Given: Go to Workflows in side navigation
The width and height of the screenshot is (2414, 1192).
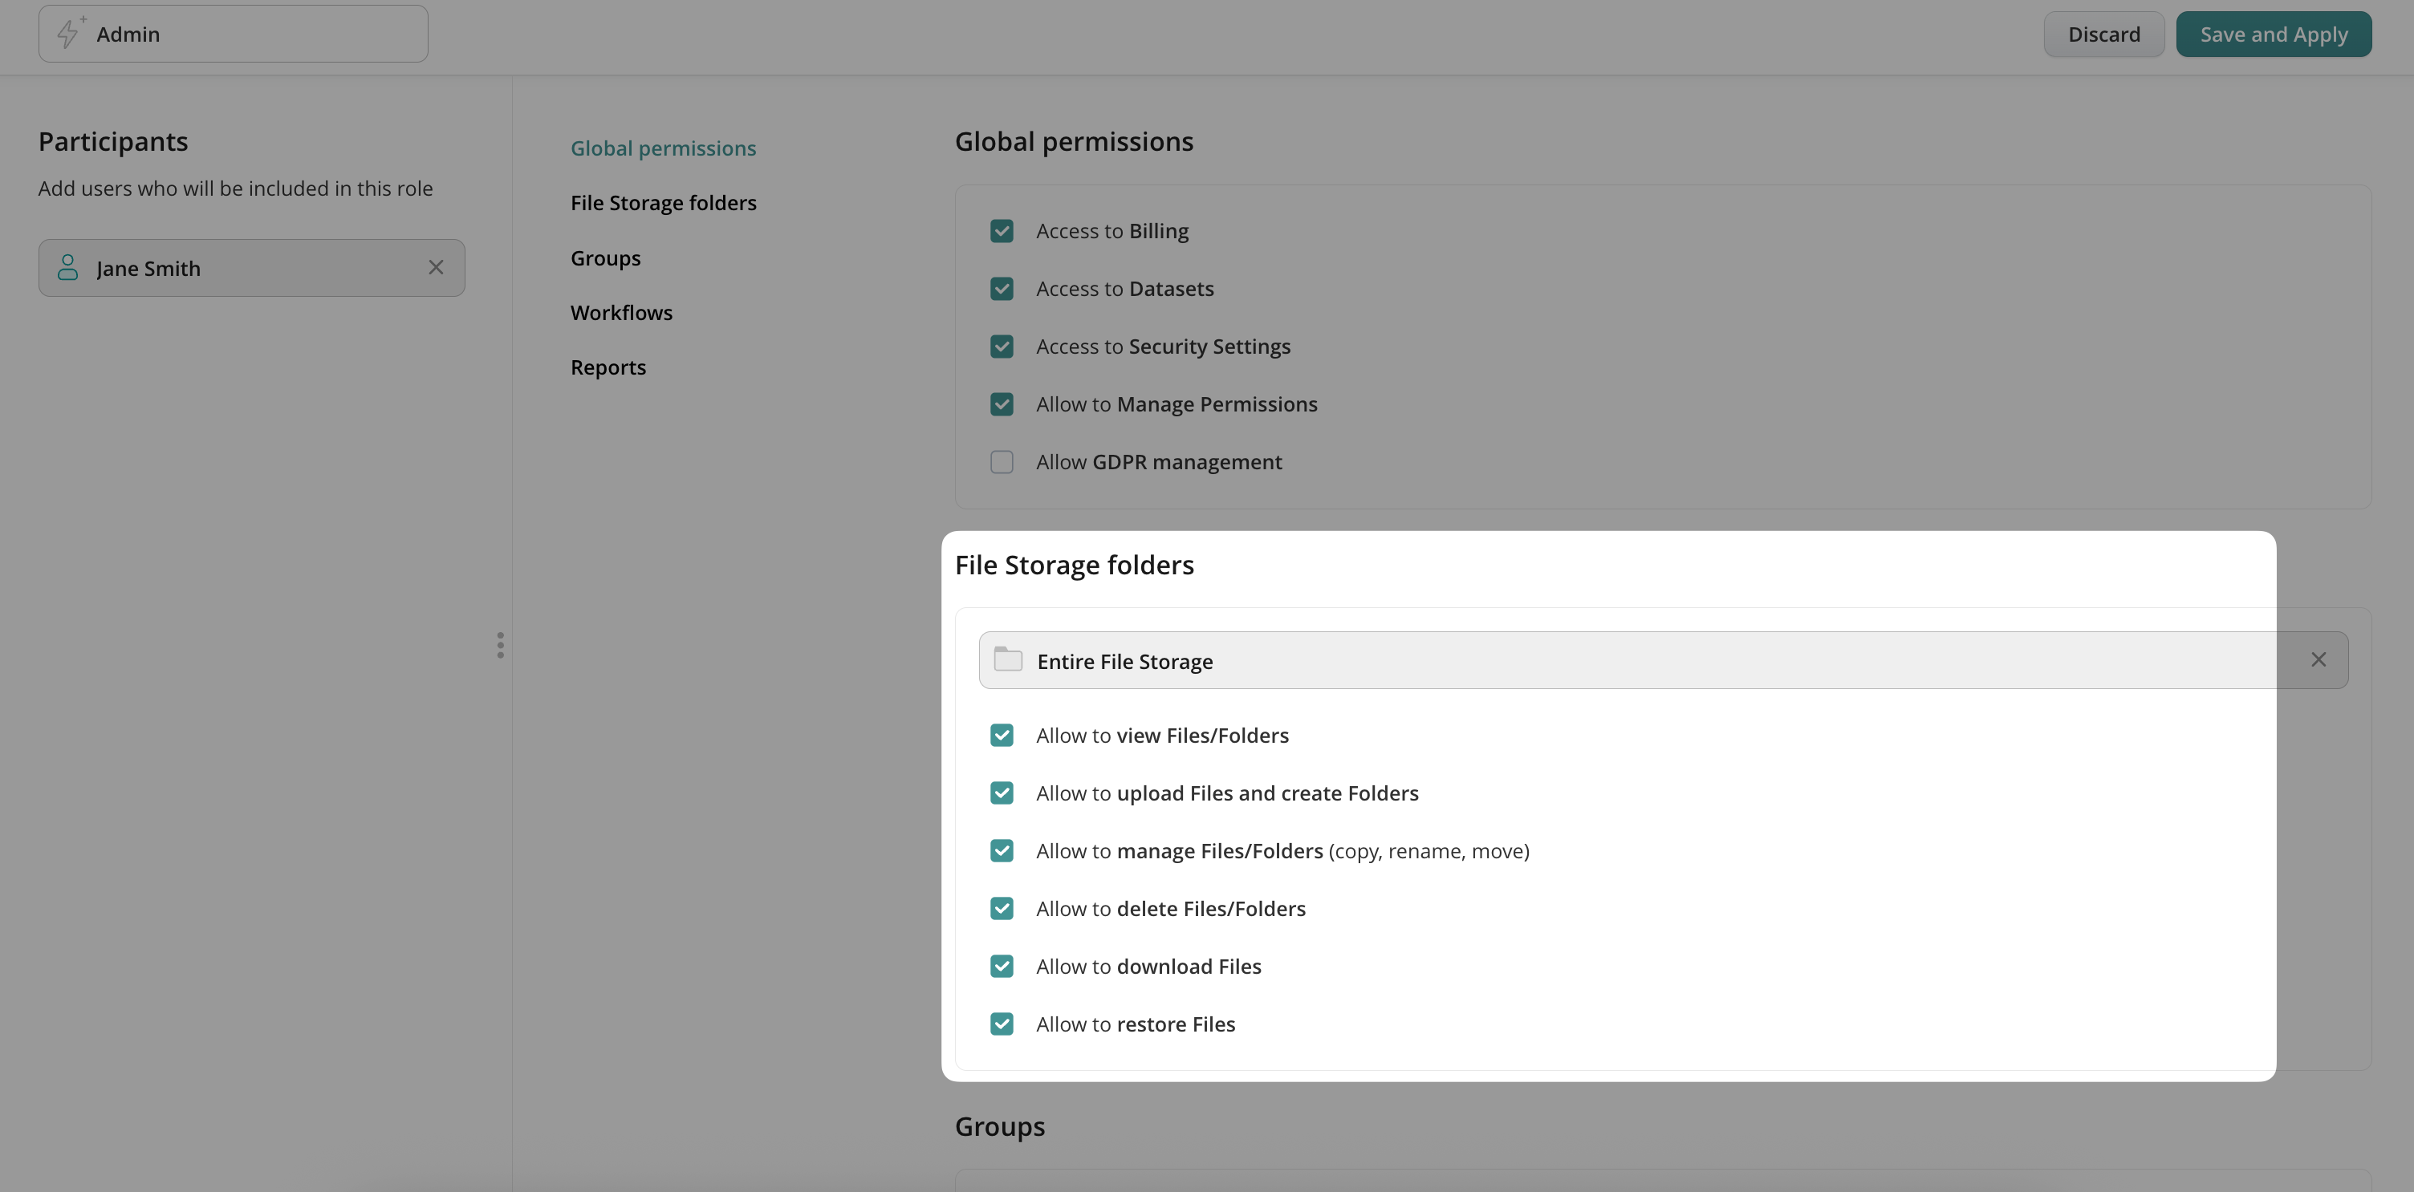Looking at the screenshot, I should point(620,313).
